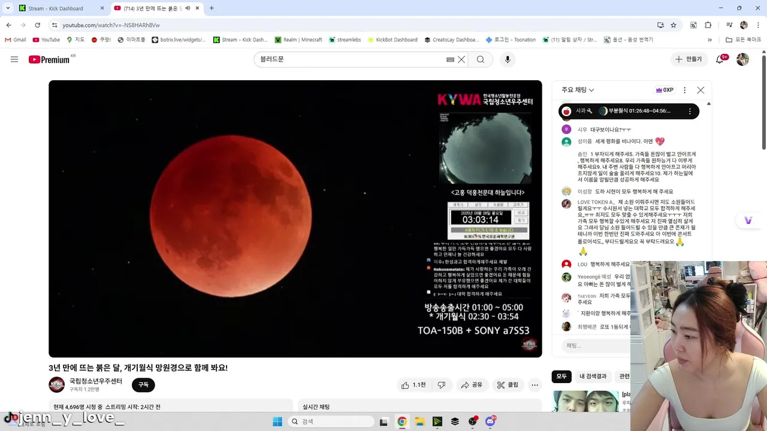
Task: Open a new browser tab
Action: pyautogui.click(x=212, y=8)
